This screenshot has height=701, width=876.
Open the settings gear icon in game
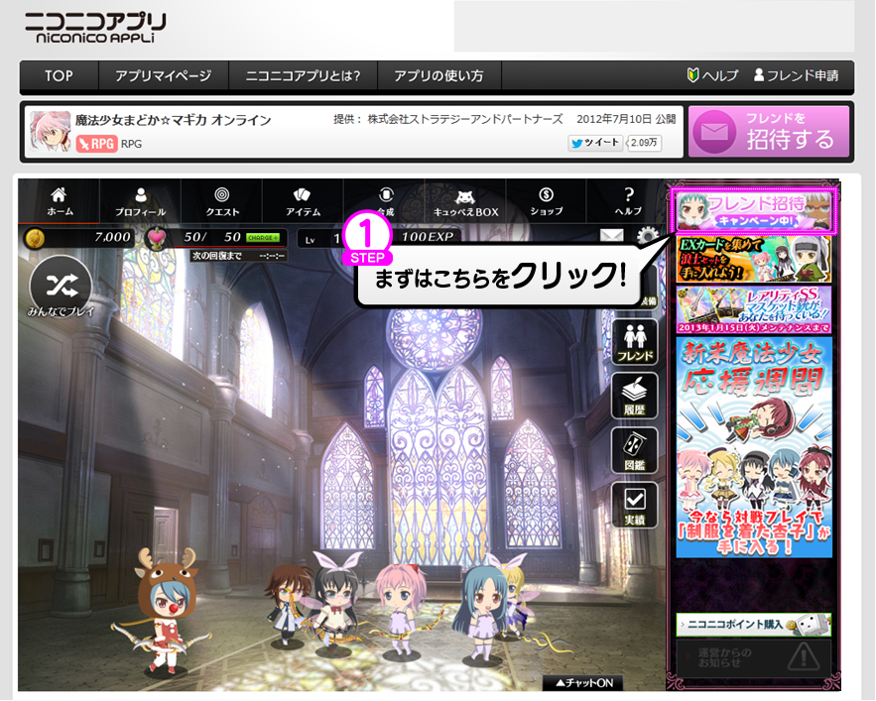click(x=647, y=236)
